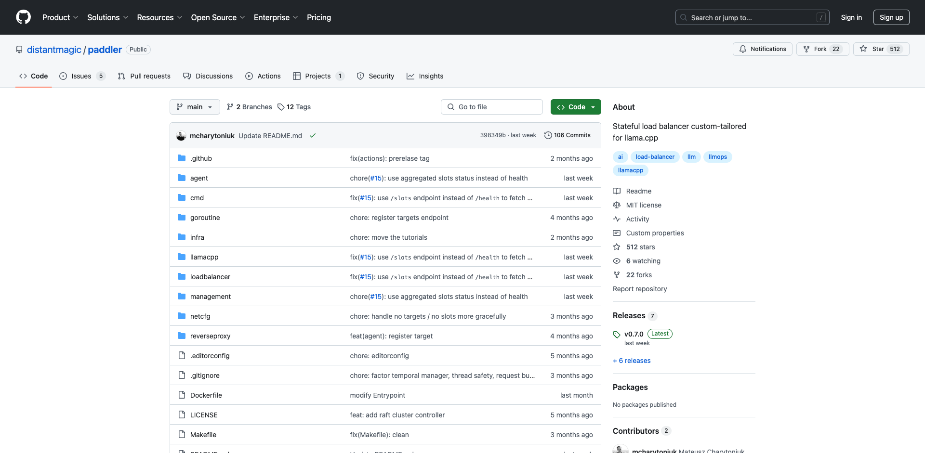Viewport: 925px width, 453px height.
Task: Expand the Resources menu
Action: 159,17
